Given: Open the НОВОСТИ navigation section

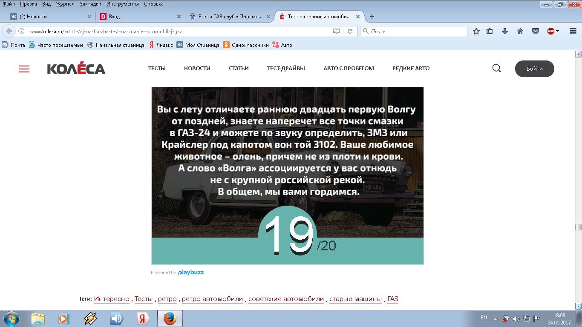Looking at the screenshot, I should point(197,68).
